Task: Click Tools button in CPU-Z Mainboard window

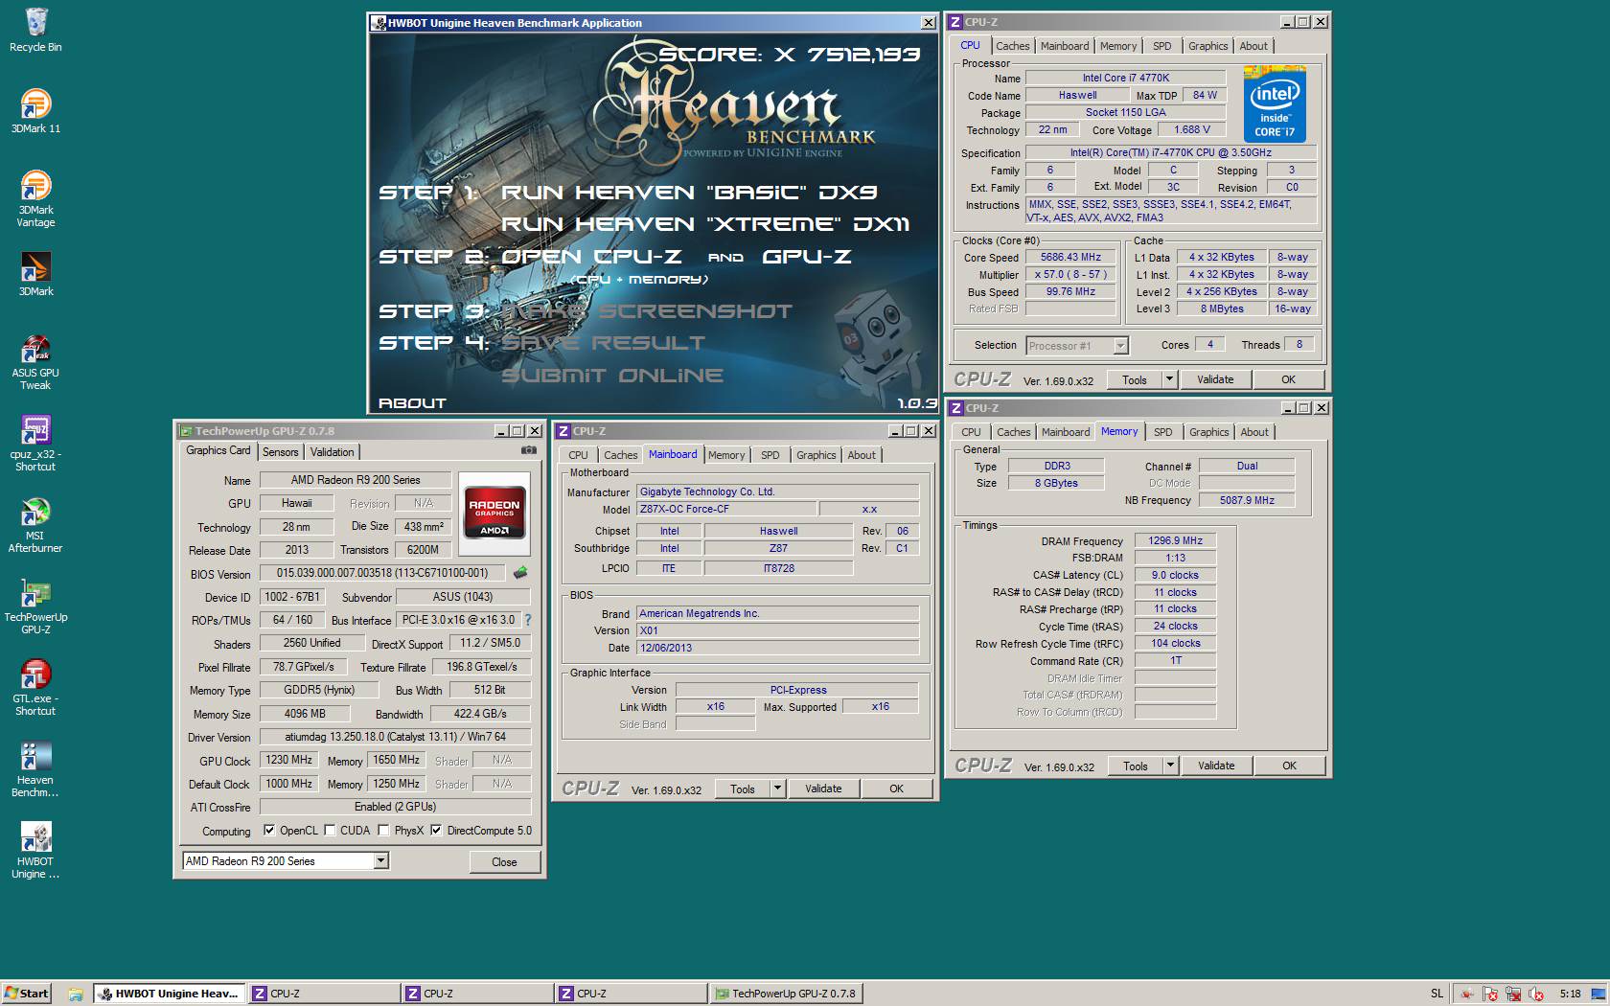Action: point(743,789)
